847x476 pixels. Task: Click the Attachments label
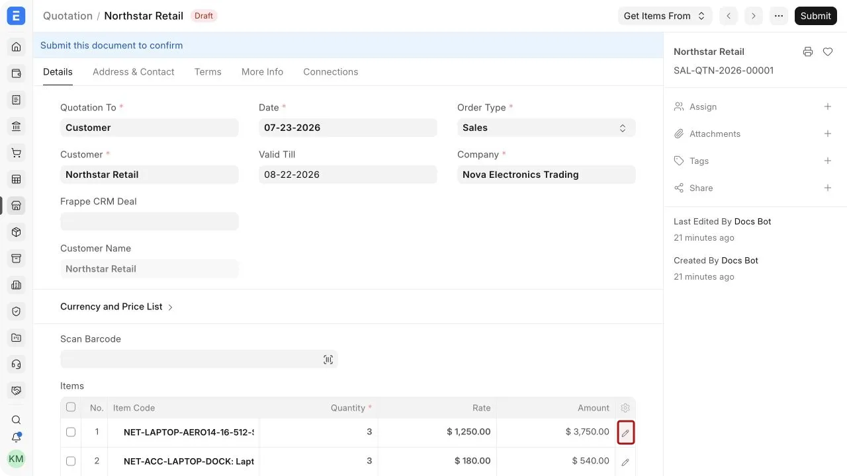[715, 134]
